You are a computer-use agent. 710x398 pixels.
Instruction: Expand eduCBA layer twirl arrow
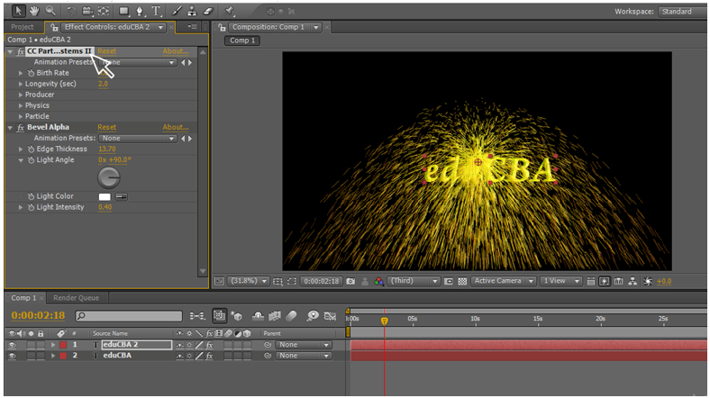coord(53,356)
